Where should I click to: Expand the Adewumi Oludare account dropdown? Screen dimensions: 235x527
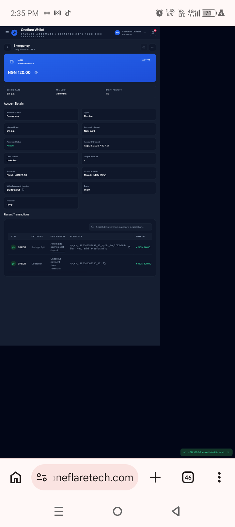[145, 33]
